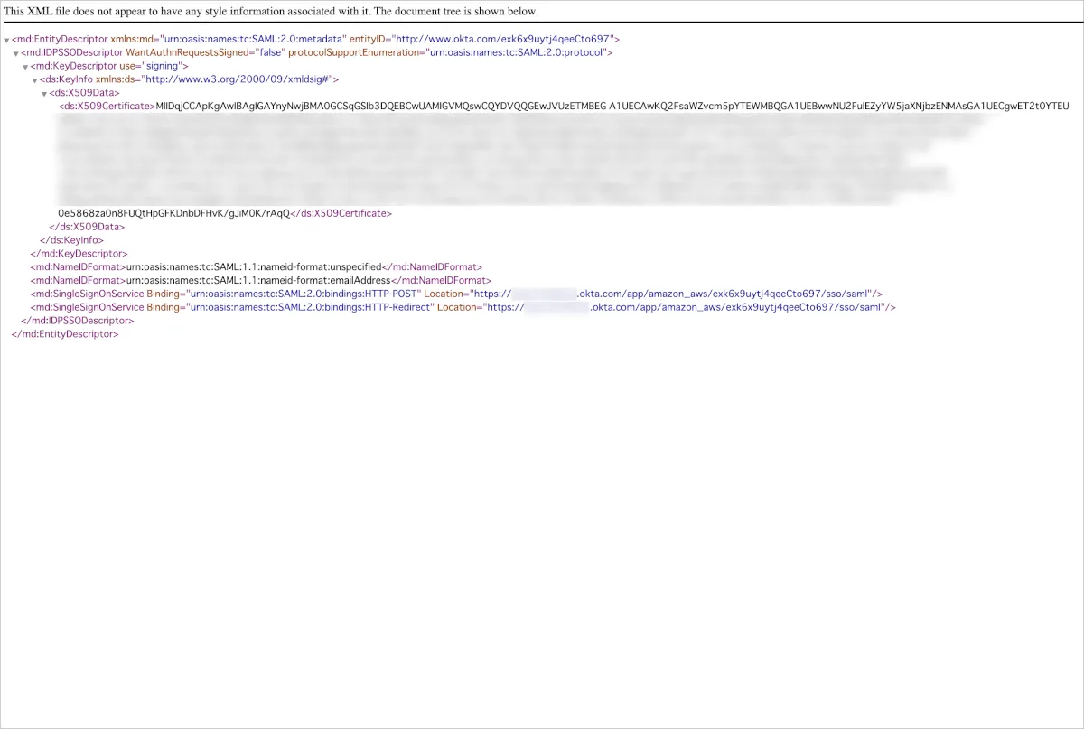Click the nameid-format:unspecified NameIDFormat value
This screenshot has height=729, width=1084.
click(254, 267)
